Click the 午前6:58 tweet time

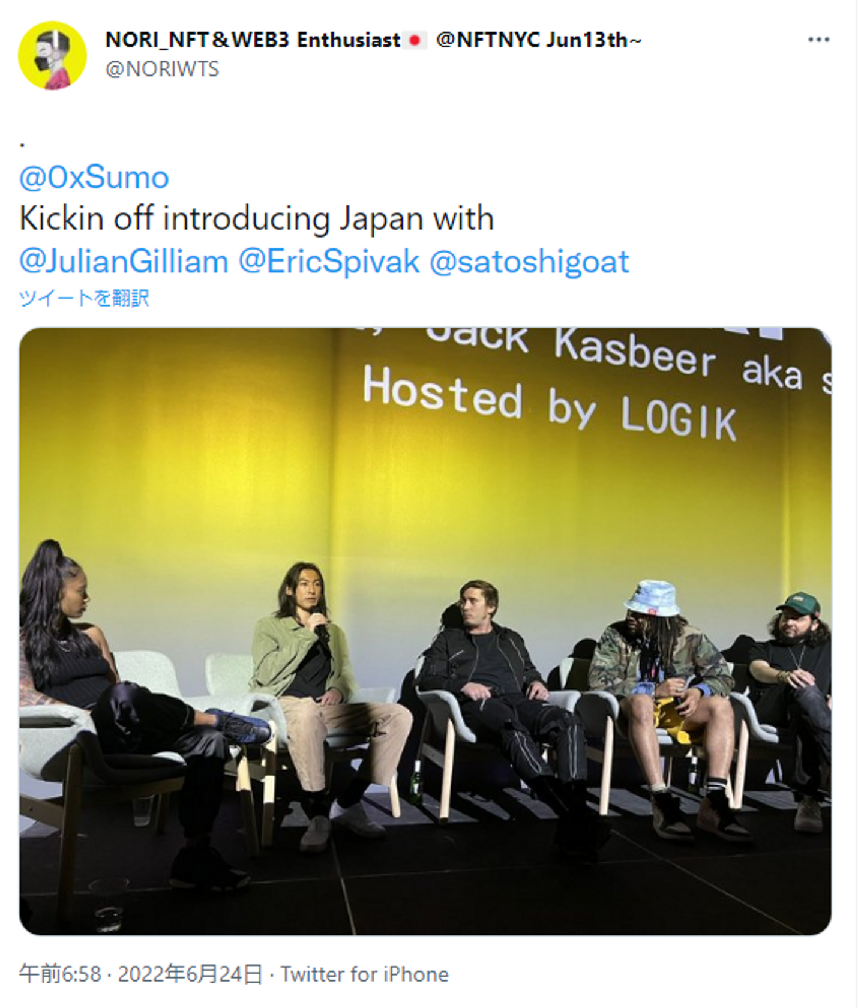(60, 974)
